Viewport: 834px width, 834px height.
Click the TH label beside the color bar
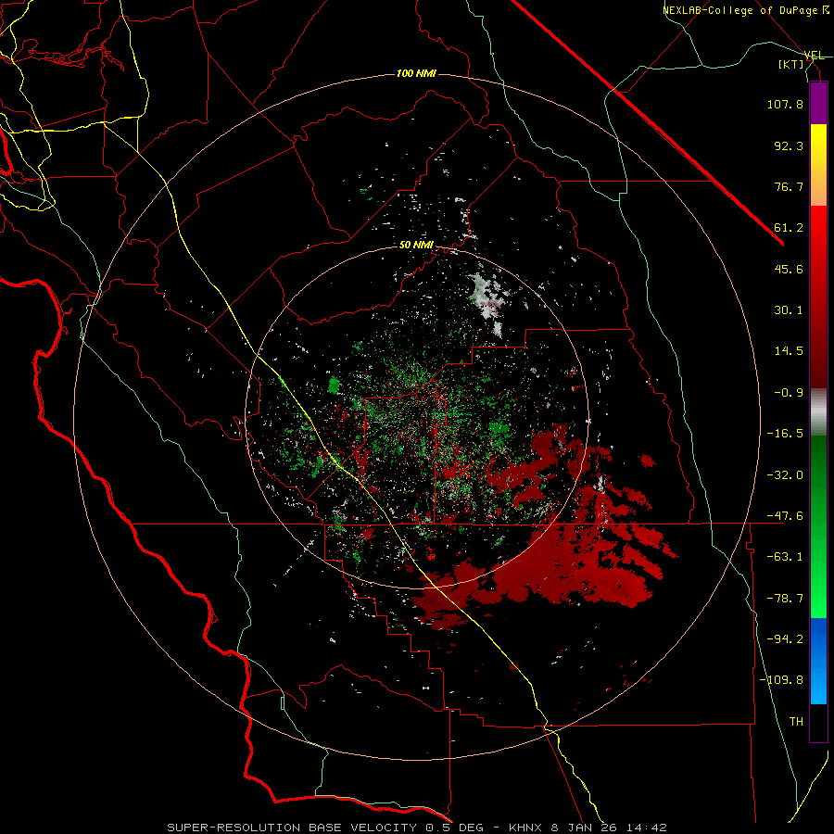796,722
